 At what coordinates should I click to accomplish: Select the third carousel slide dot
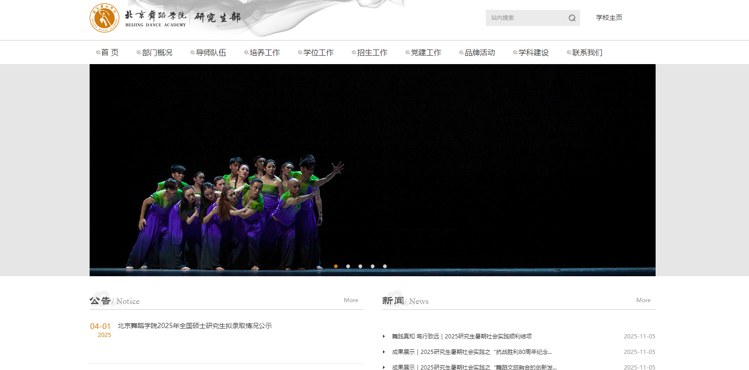[360, 266]
